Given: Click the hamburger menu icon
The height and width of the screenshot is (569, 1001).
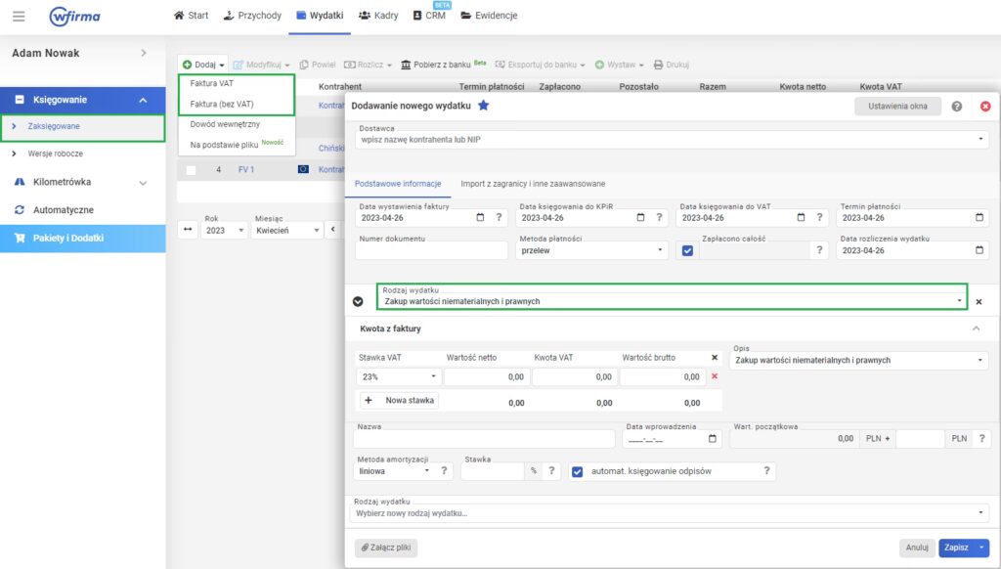Looking at the screenshot, I should point(19,16).
